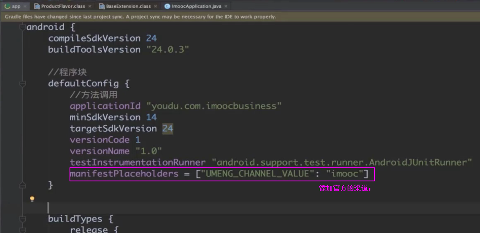Image resolution: width=480 pixels, height=233 pixels.
Task: Click the BaseExtension.class file icon
Action: coord(102,6)
